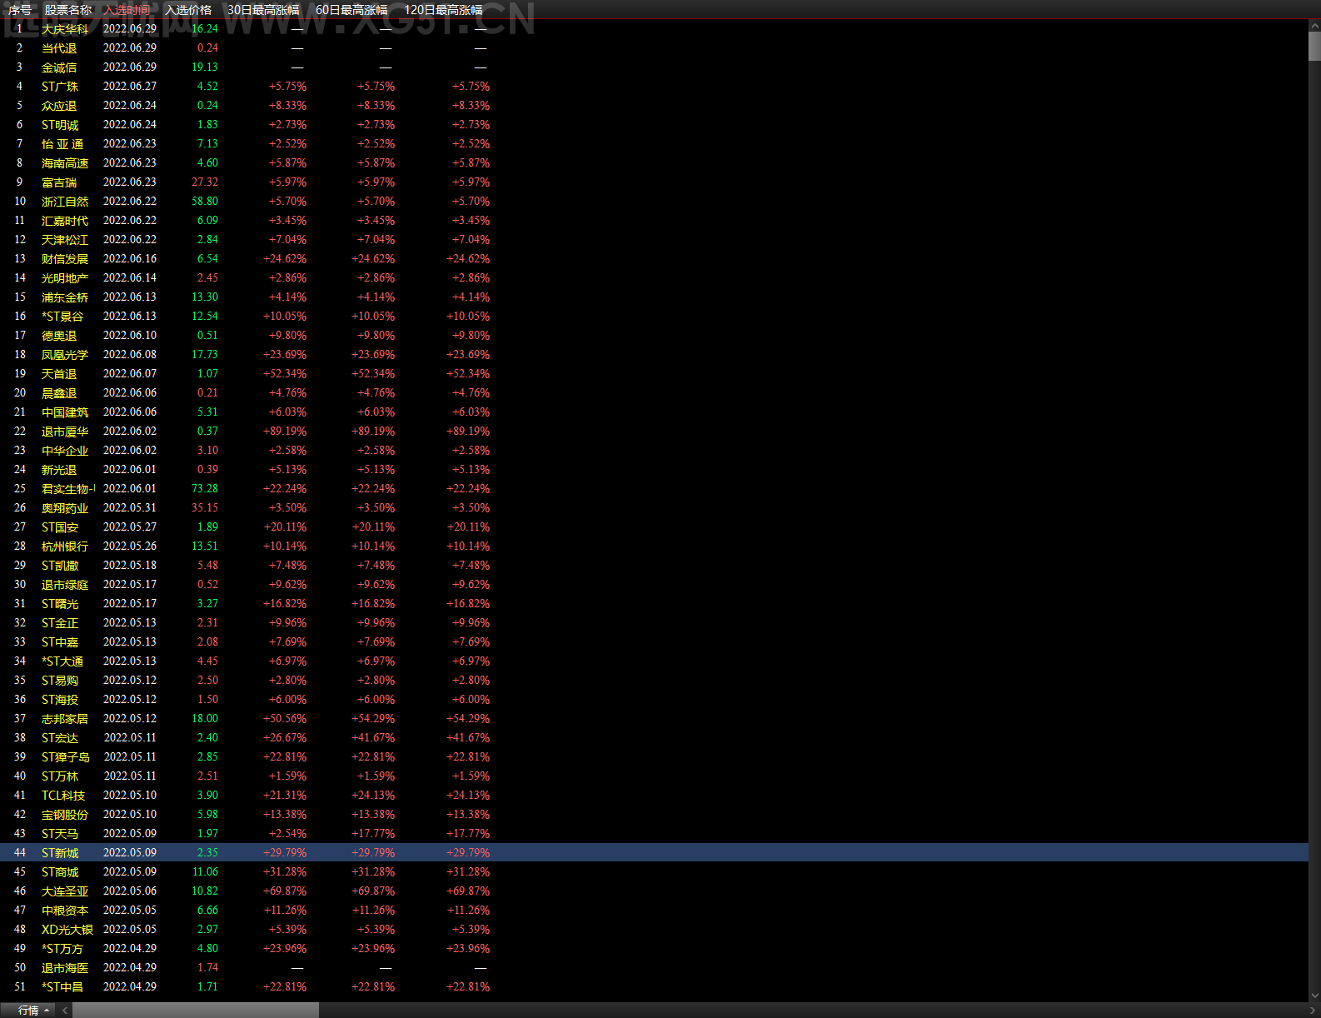1321x1018 pixels.
Task: Click the vertical scrollbar up arrow
Action: click(1314, 26)
